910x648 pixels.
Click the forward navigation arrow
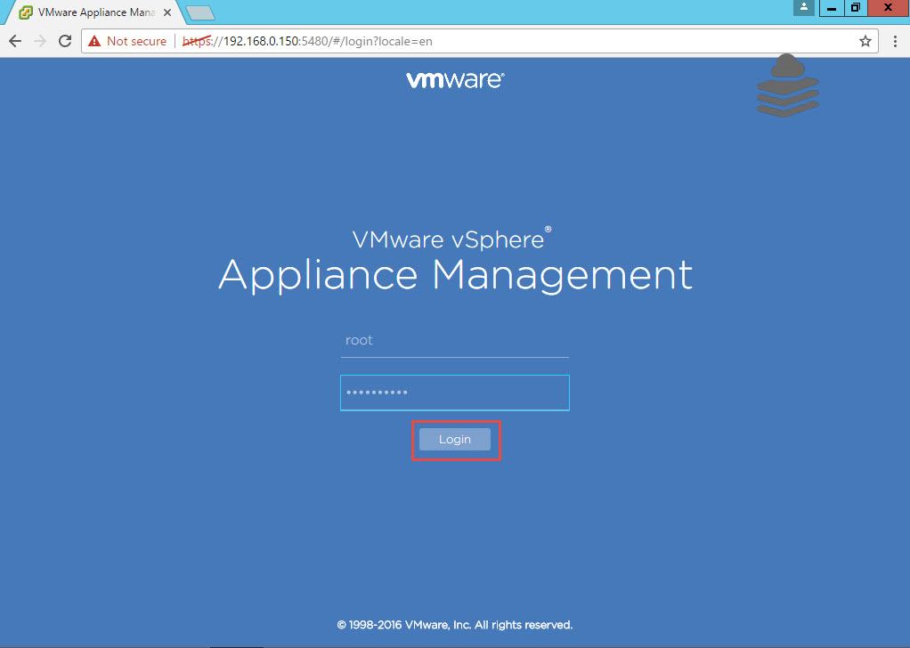click(x=38, y=41)
